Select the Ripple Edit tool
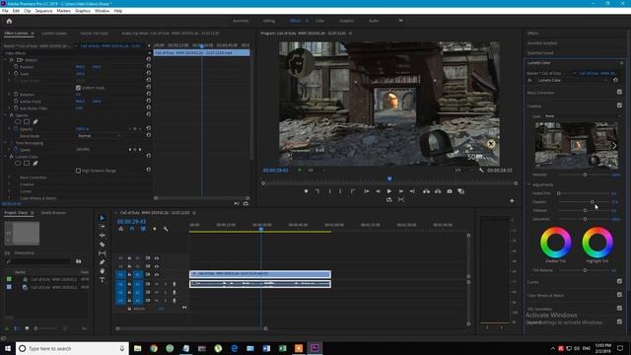Screen dimensions: 631x355 click(x=103, y=236)
